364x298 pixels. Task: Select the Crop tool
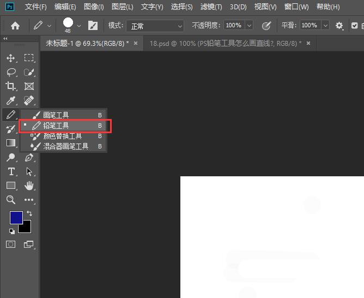(x=11, y=86)
